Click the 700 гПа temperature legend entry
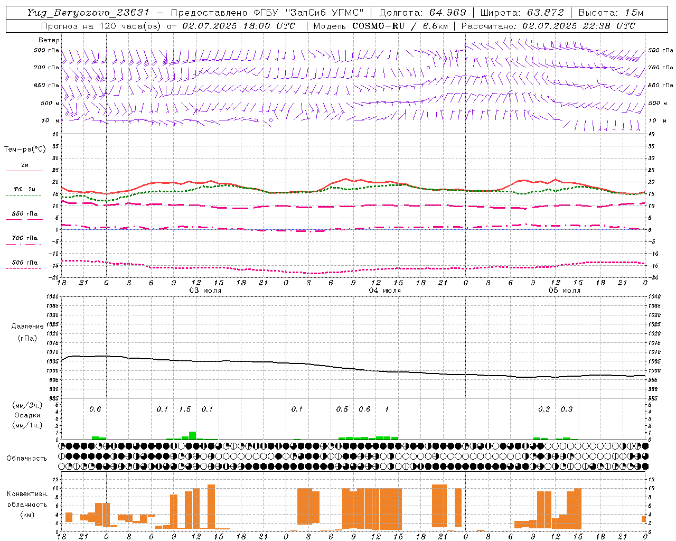676x541 pixels. 25,239
